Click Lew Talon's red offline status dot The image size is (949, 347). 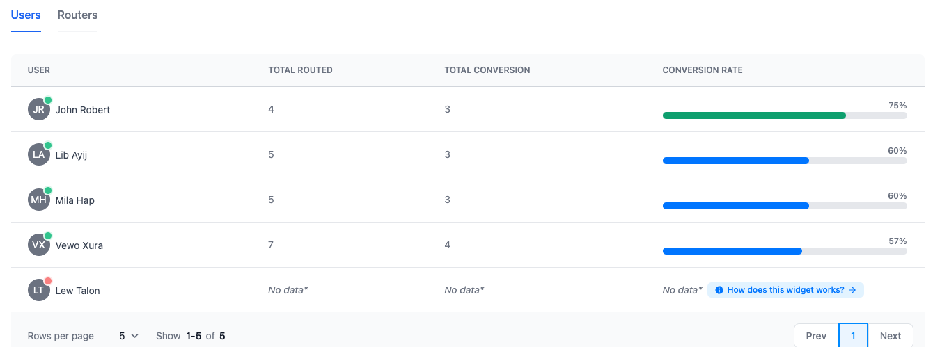point(48,281)
